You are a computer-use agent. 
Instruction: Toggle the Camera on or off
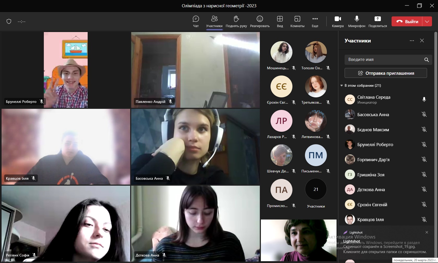[x=338, y=19]
